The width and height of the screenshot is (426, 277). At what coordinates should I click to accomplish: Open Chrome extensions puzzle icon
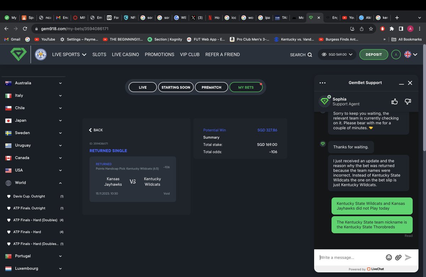point(392,29)
